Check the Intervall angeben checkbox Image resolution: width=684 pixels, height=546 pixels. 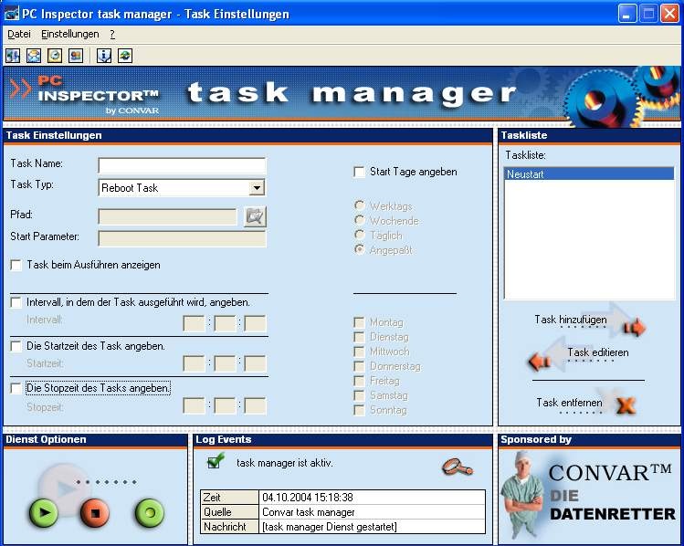coord(16,302)
